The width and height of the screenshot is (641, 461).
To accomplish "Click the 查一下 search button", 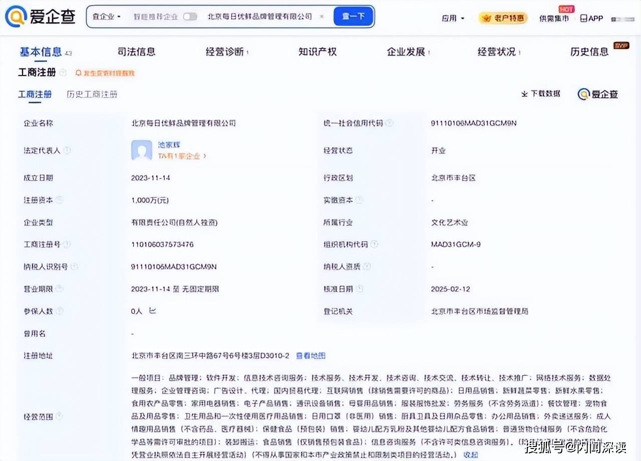I will point(353,16).
